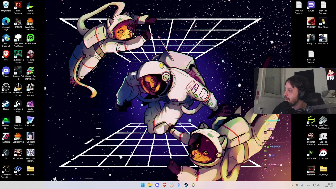Select Clair Obscur Expedition 33 icon
336x189 pixels.
6,172
